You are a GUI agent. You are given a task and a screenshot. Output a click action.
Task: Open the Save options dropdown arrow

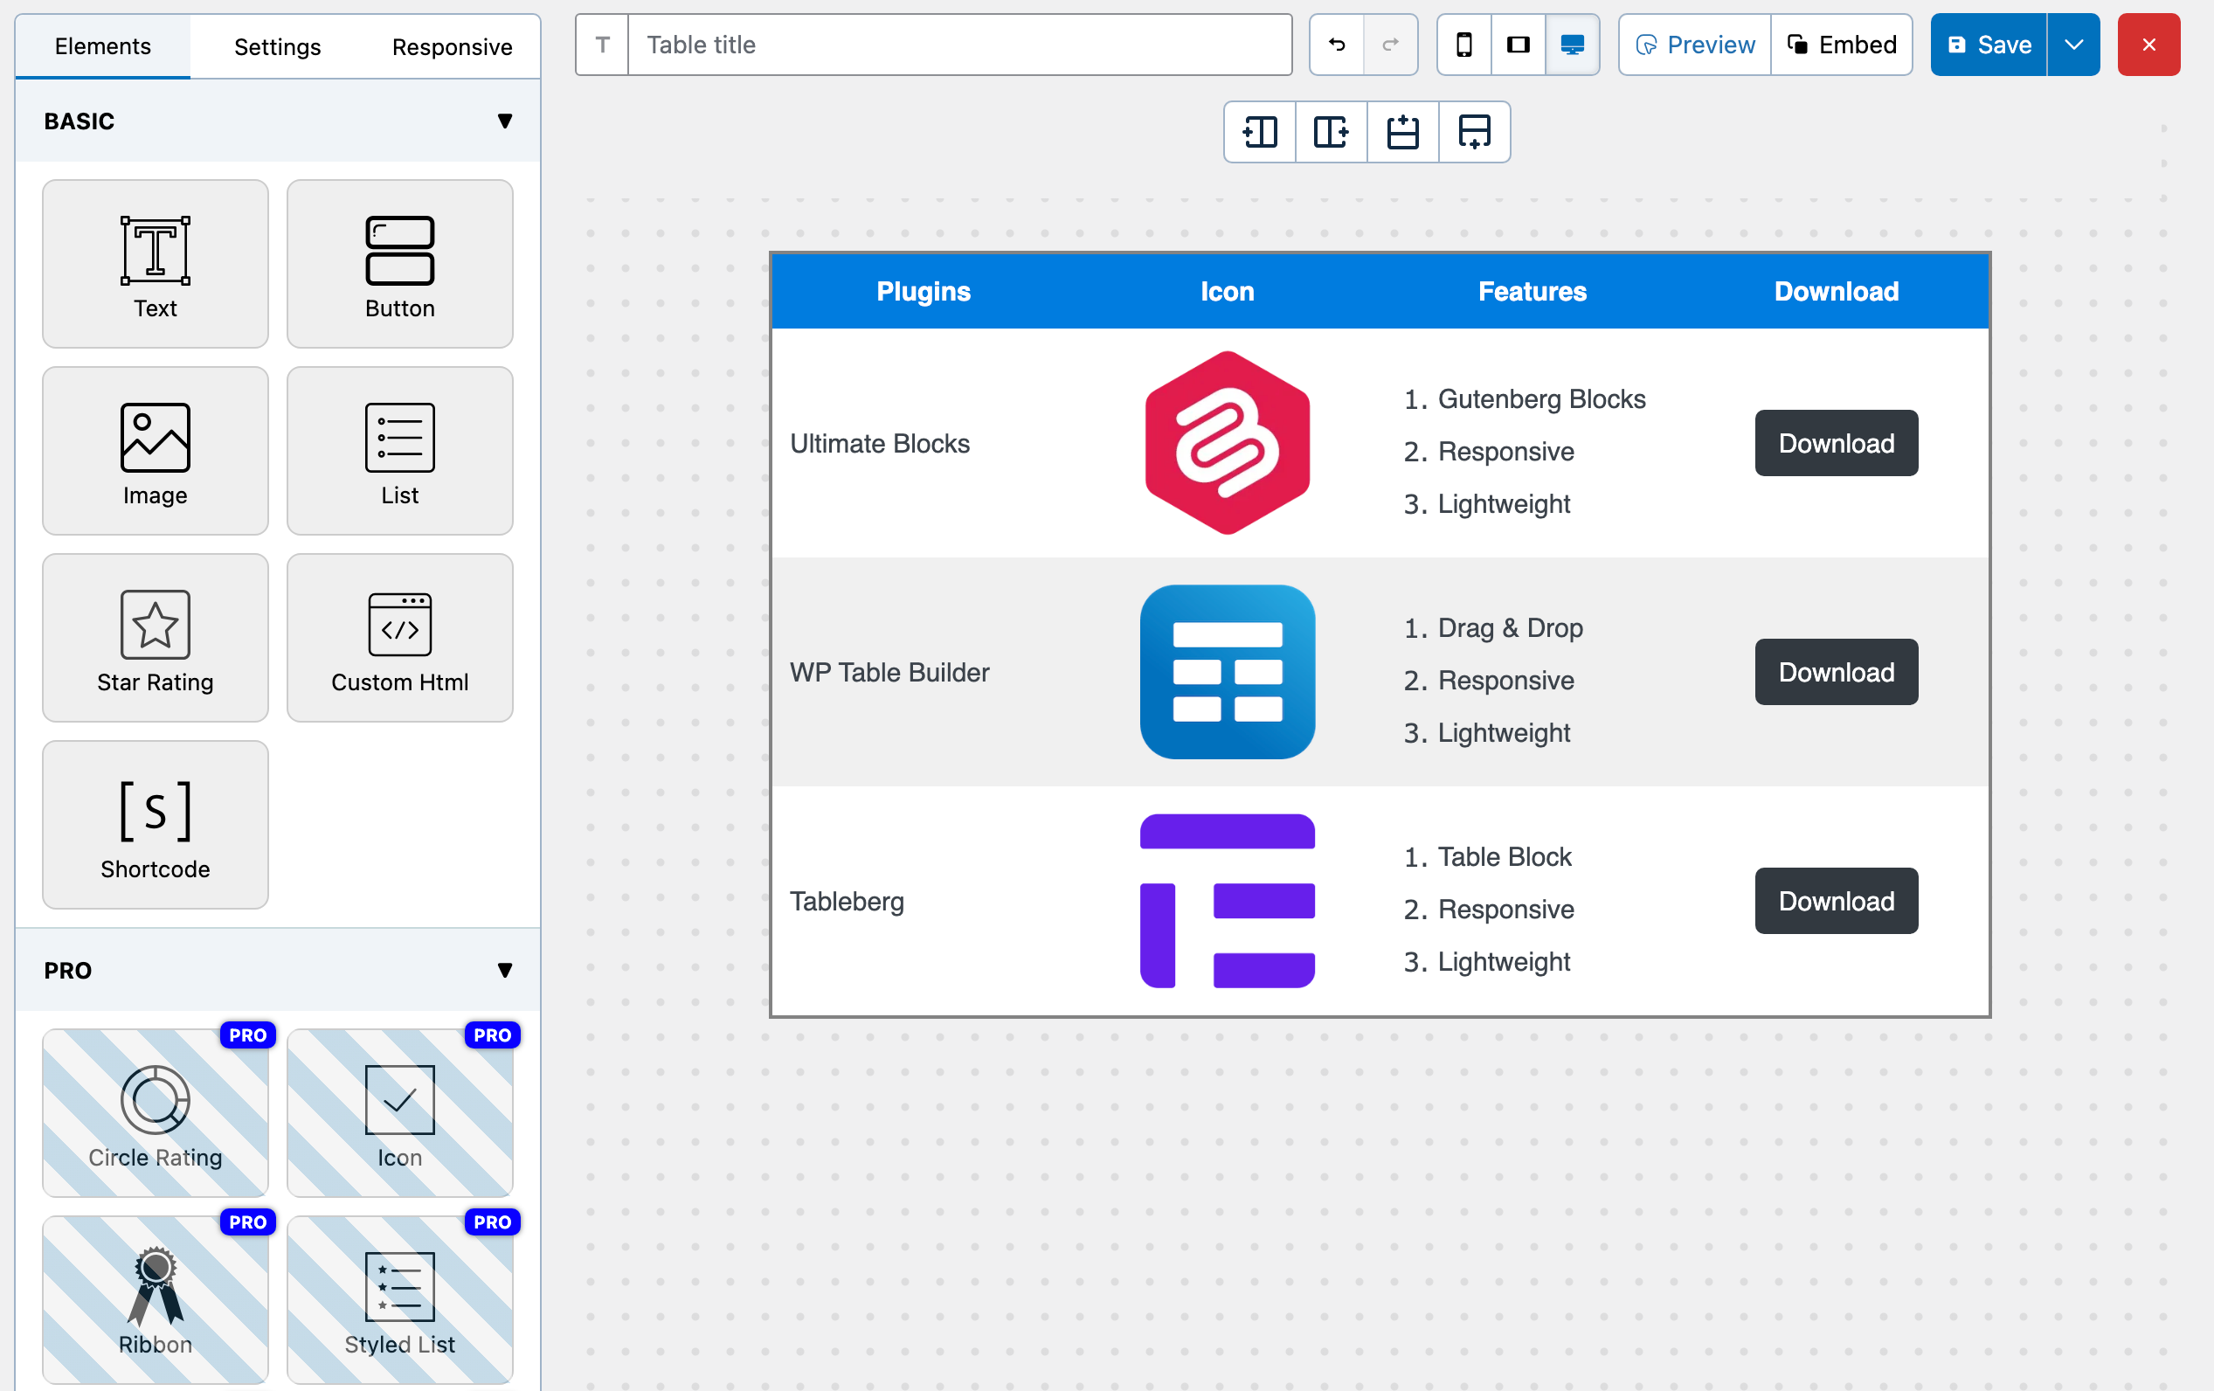tap(2073, 45)
